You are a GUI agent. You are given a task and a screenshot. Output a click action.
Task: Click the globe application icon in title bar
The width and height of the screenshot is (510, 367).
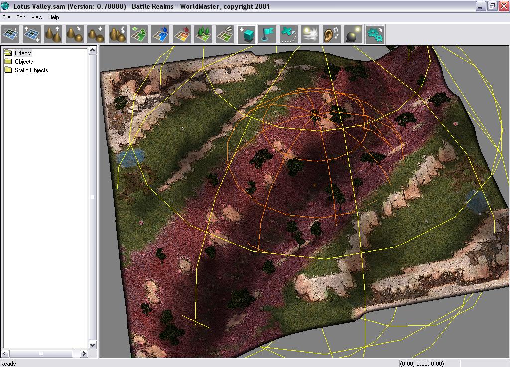(5, 6)
